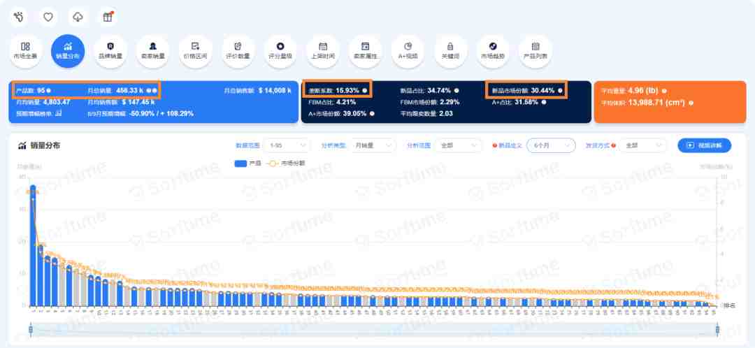Open the 市场全景 market overview tab
The height and width of the screenshot is (348, 755).
click(x=26, y=50)
